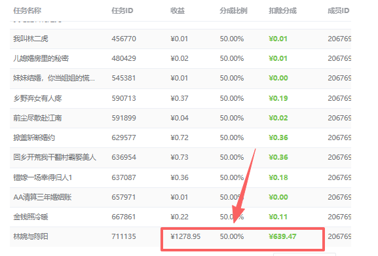Click revenue ¥0.02 in row 480429
The height and width of the screenshot is (256, 378).
click(x=180, y=58)
